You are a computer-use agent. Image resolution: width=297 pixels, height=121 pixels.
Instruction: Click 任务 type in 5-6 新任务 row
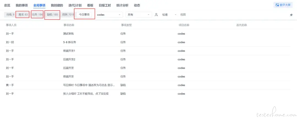click(x=123, y=42)
